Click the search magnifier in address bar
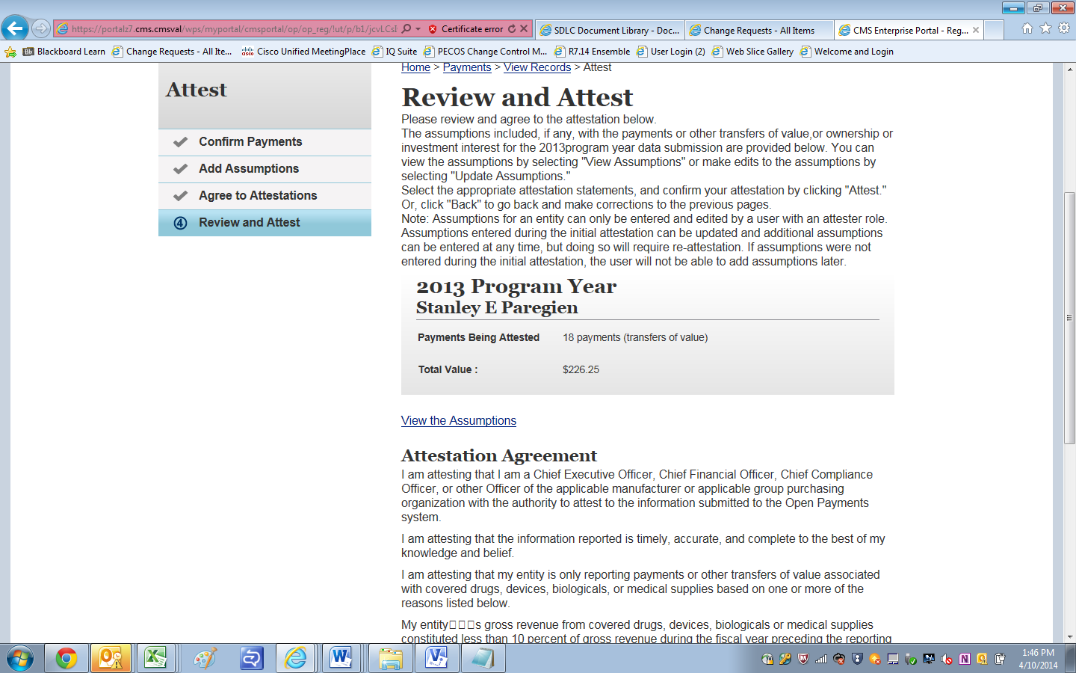Image resolution: width=1076 pixels, height=673 pixels. (406, 29)
